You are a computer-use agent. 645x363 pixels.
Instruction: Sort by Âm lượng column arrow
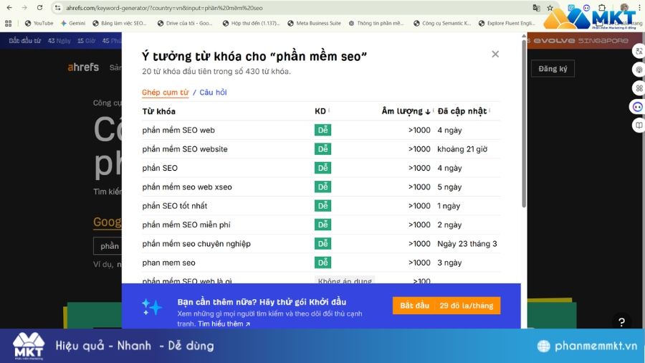coord(428,111)
